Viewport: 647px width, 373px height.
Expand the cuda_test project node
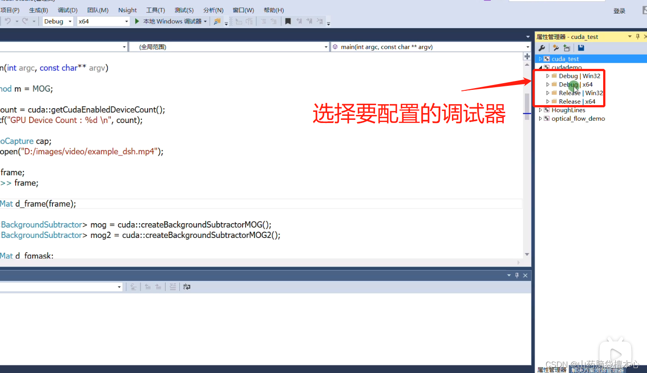[x=541, y=59]
